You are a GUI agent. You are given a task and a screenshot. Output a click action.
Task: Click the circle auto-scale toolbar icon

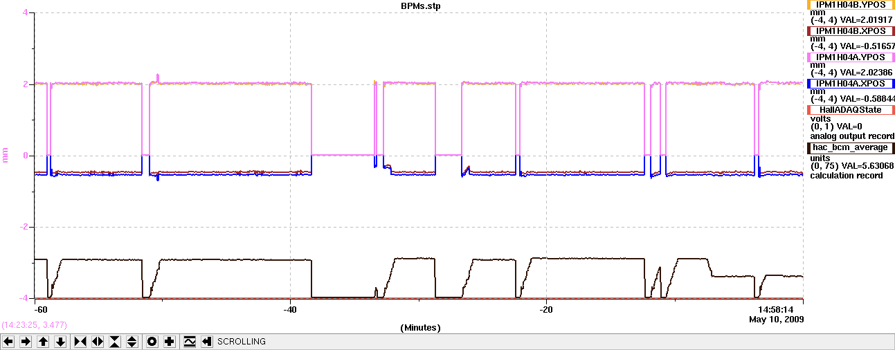click(x=152, y=342)
